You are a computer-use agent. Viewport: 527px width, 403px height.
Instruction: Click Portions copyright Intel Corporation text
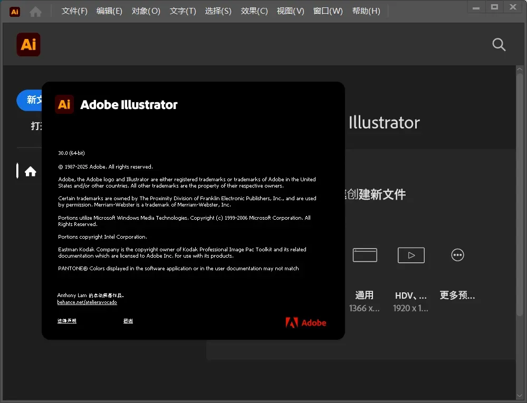click(x=102, y=237)
